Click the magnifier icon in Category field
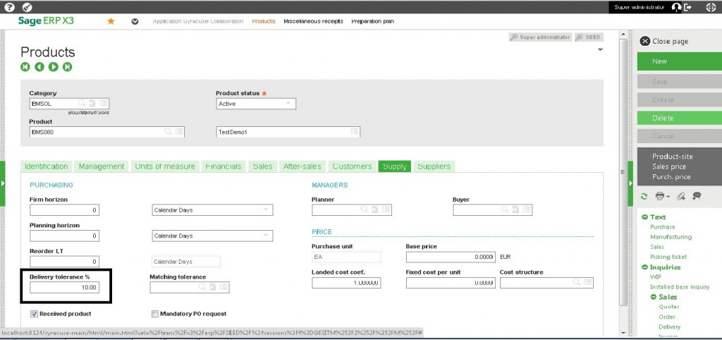The image size is (722, 340). point(82,104)
